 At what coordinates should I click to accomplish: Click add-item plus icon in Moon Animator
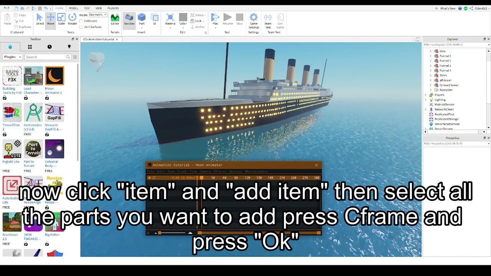(x=149, y=178)
